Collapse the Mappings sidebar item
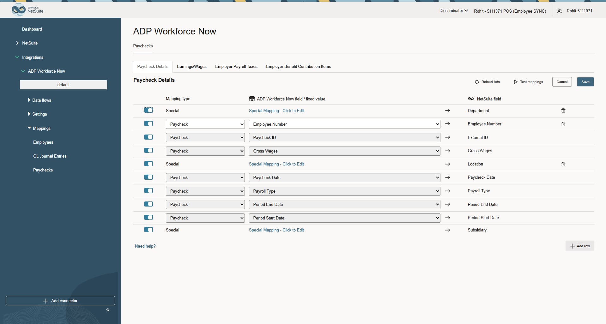Screen dimensions: 606x324 coord(29,128)
